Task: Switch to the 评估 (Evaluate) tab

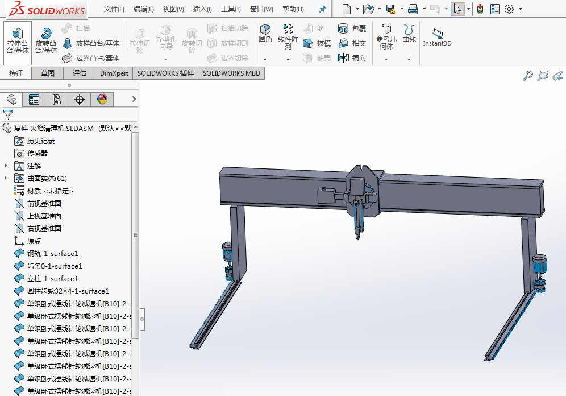Action: [x=79, y=73]
